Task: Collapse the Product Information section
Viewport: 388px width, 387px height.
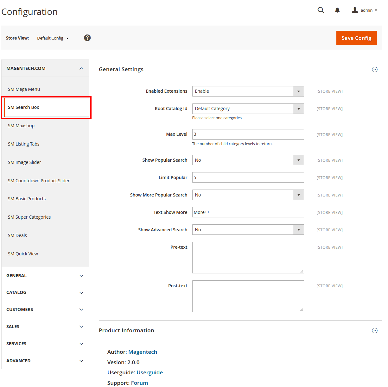Action: (374, 331)
